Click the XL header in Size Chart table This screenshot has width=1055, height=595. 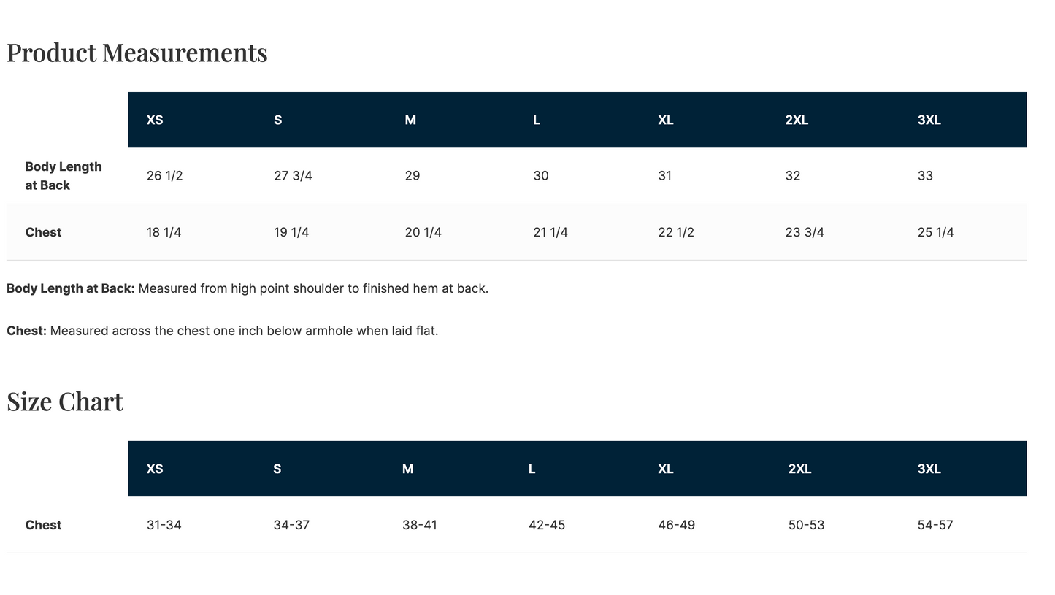pos(666,469)
